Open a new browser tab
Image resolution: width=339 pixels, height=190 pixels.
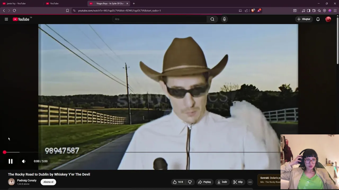[134, 3]
